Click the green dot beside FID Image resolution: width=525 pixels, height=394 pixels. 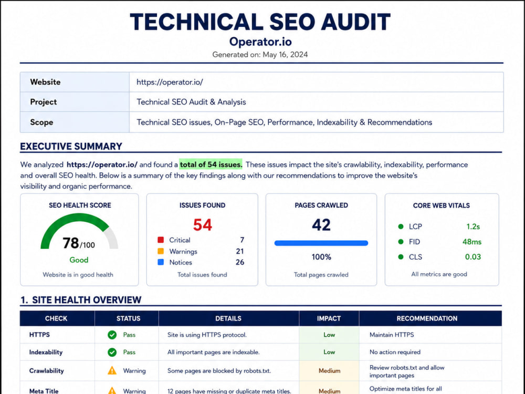point(401,242)
